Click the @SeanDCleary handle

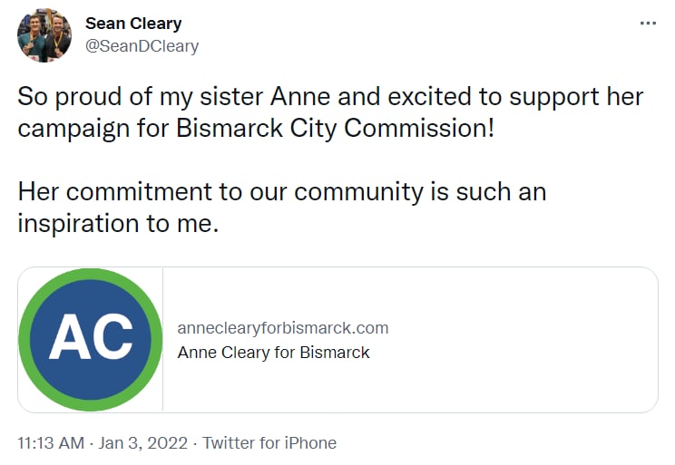142,46
